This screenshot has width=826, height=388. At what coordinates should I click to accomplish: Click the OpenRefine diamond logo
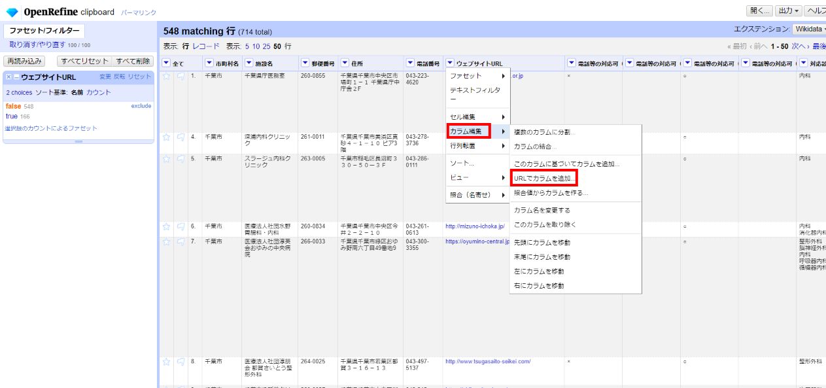(12, 12)
